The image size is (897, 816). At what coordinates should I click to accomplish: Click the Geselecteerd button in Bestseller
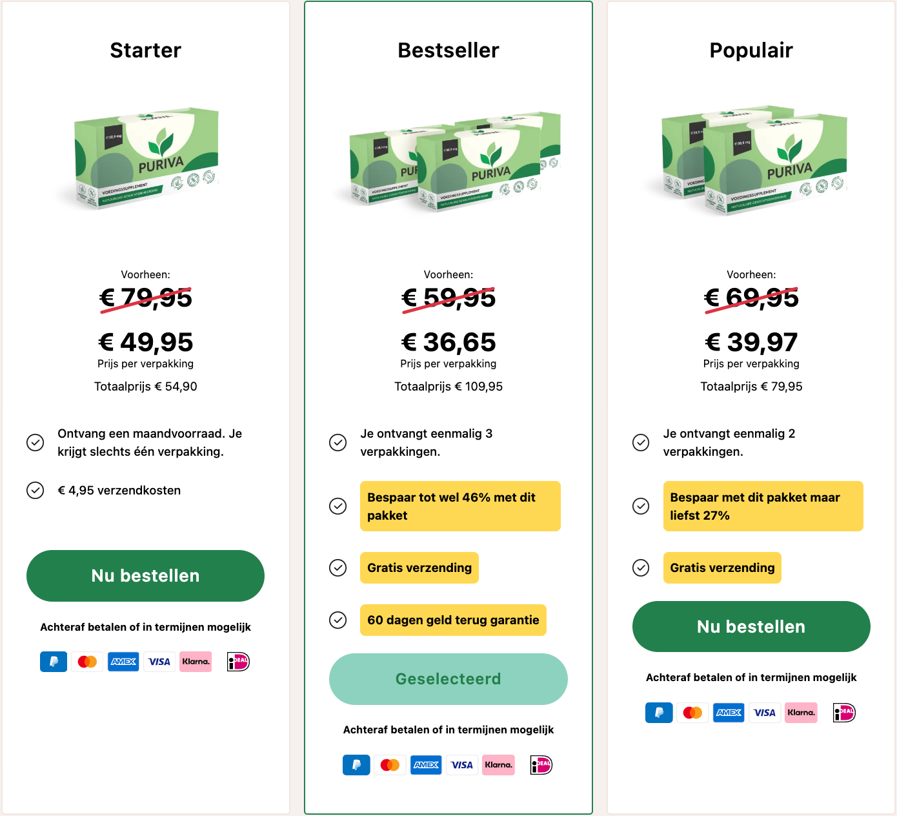(x=448, y=679)
